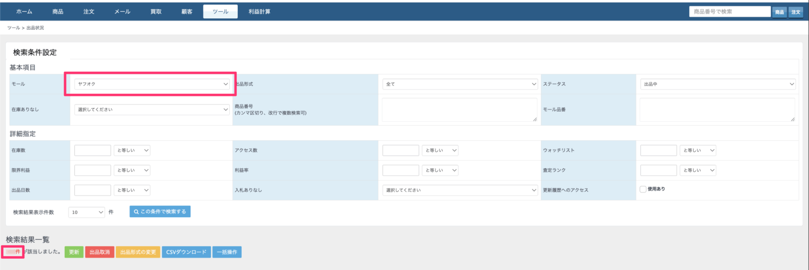809x270 pixels.
Task: Click the 一括操作 button
Action: pos(227,252)
